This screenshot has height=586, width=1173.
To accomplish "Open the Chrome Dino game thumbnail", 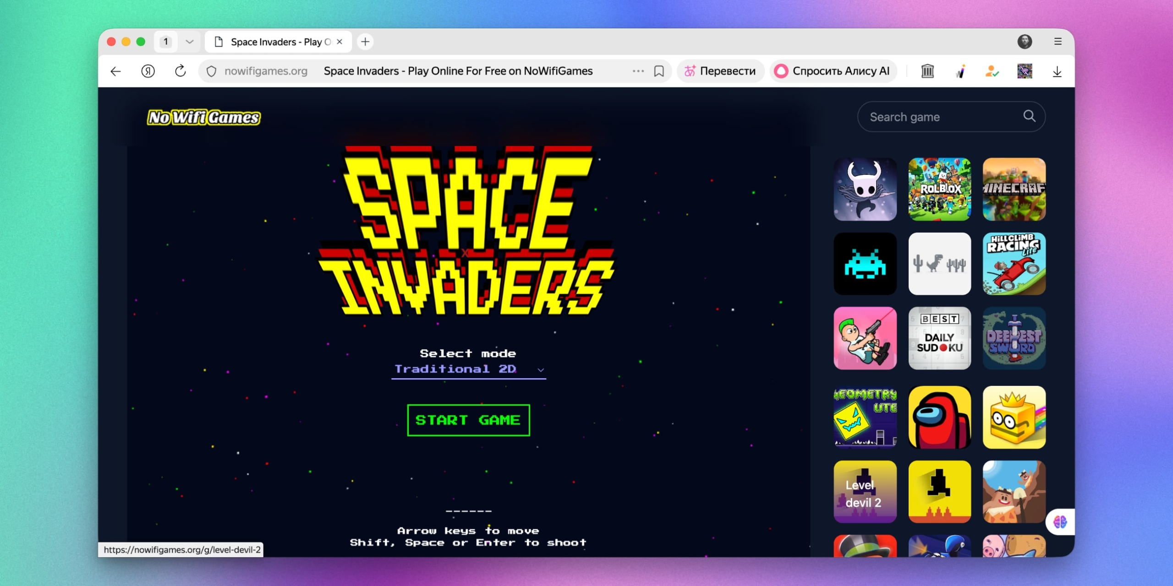I will coord(939,264).
